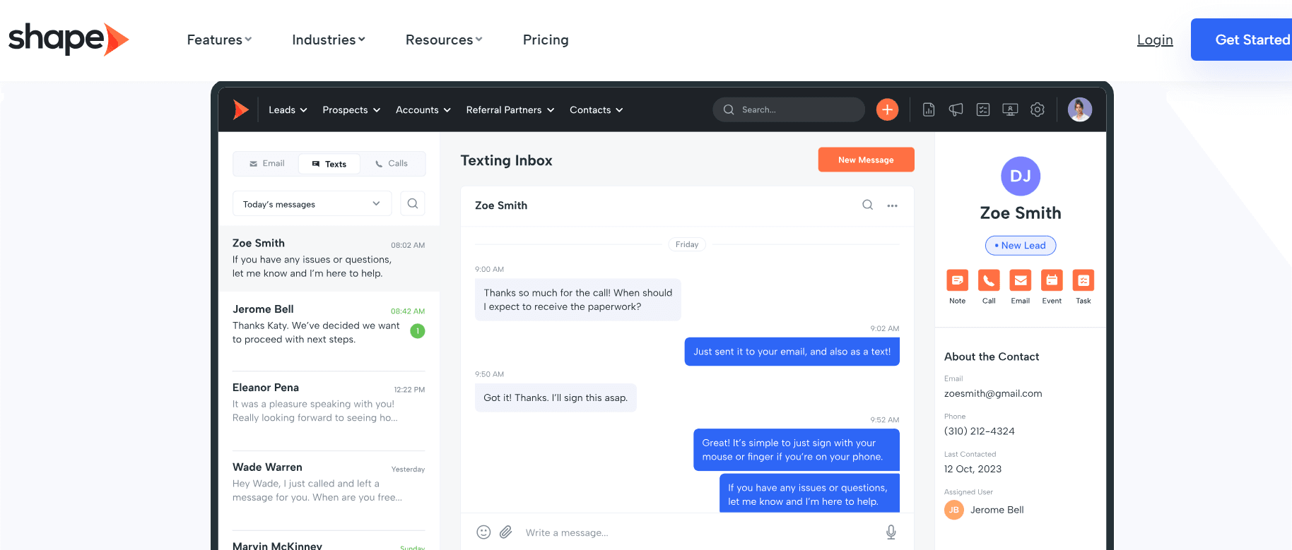Open the Pricing page
This screenshot has width=1292, height=550.
point(546,40)
